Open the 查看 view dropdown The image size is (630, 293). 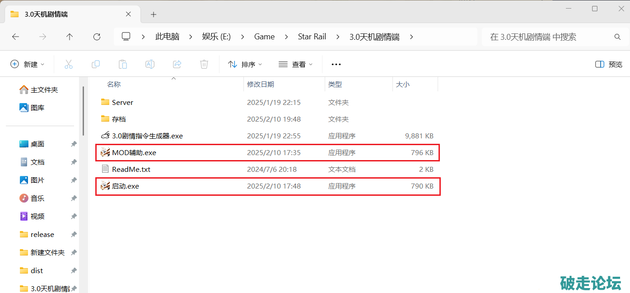296,64
